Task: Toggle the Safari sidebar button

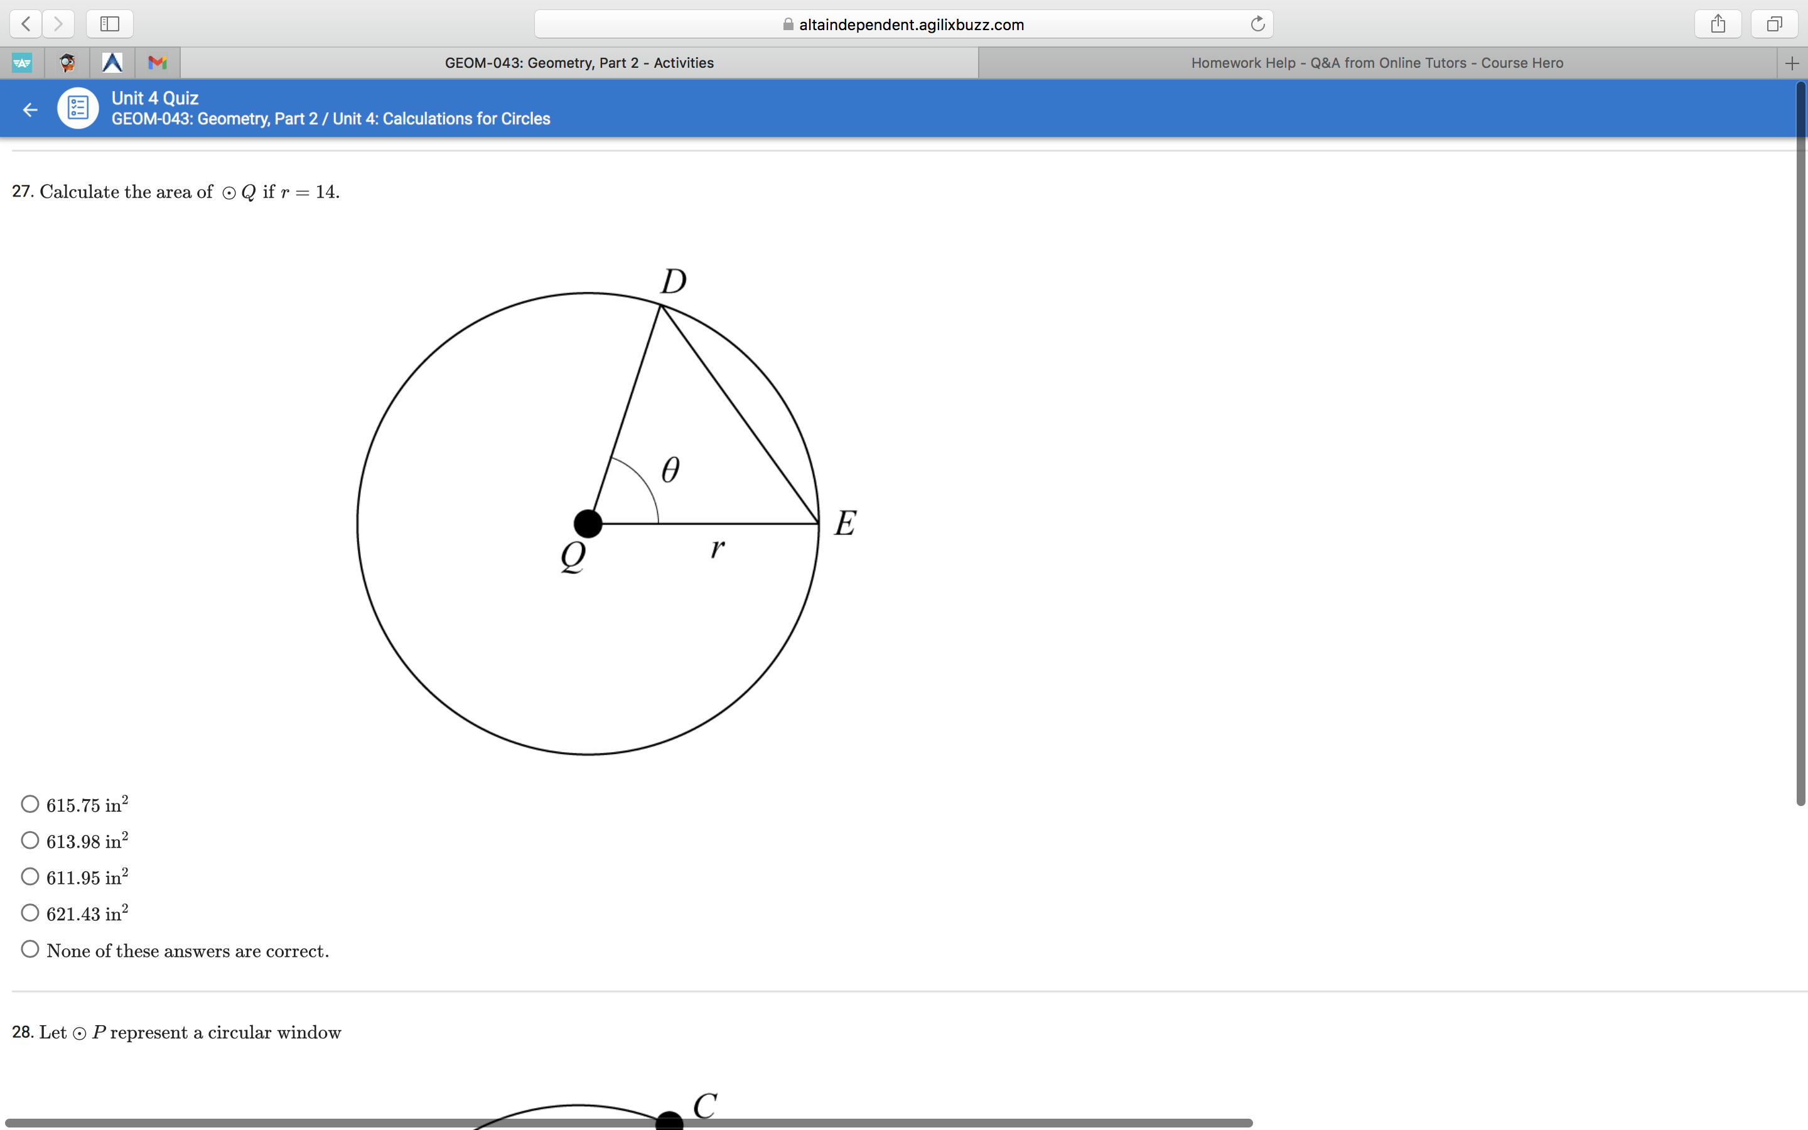Action: [110, 24]
